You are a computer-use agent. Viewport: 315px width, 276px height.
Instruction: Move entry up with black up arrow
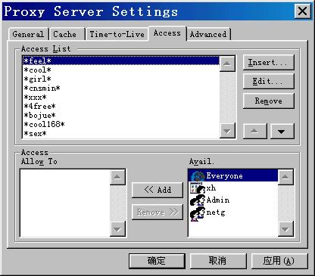pos(254,131)
